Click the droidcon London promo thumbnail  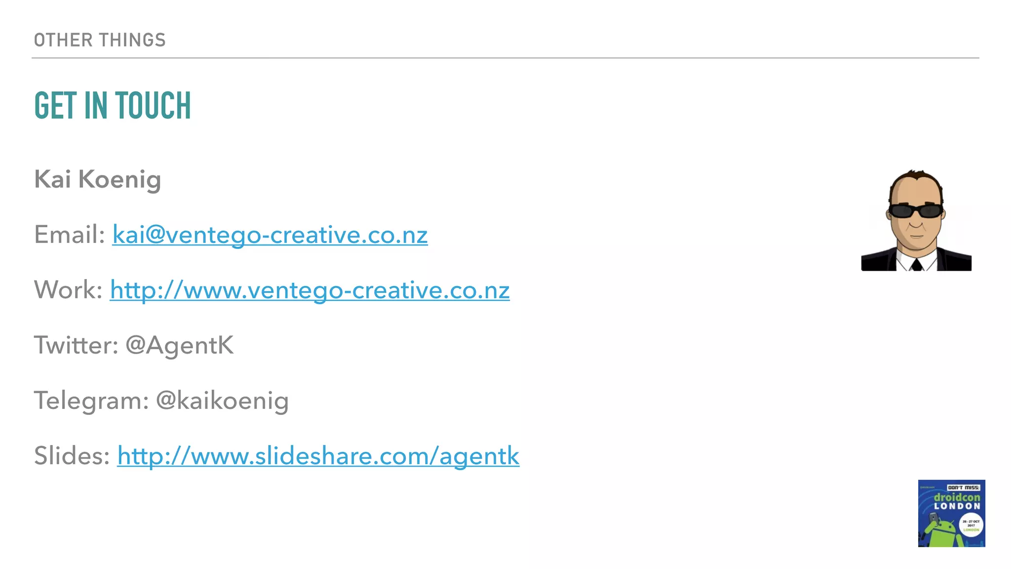click(x=951, y=513)
